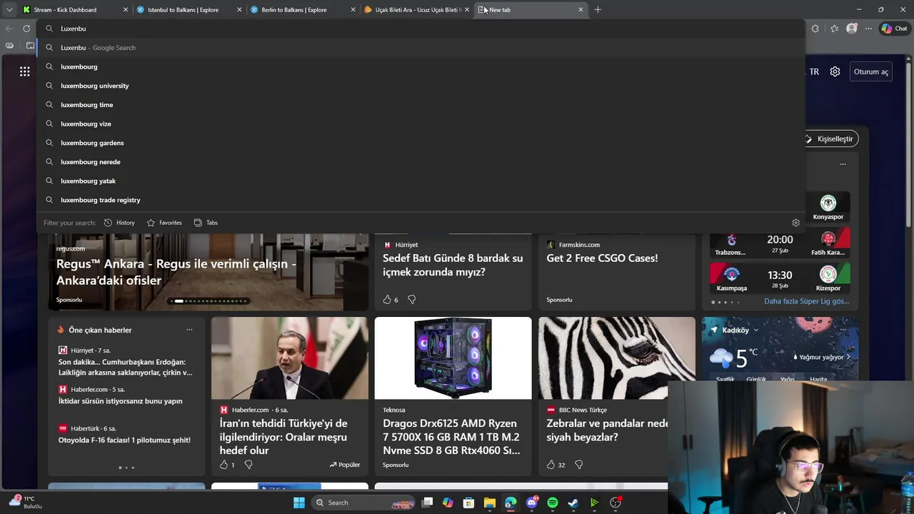The width and height of the screenshot is (914, 514).
Task: Like the Zebralar ve pandalar article
Action: coord(551,465)
